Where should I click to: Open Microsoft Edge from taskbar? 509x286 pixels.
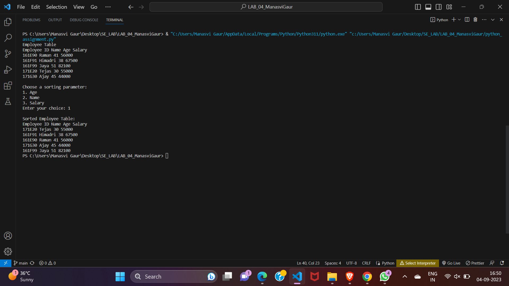[262, 276]
